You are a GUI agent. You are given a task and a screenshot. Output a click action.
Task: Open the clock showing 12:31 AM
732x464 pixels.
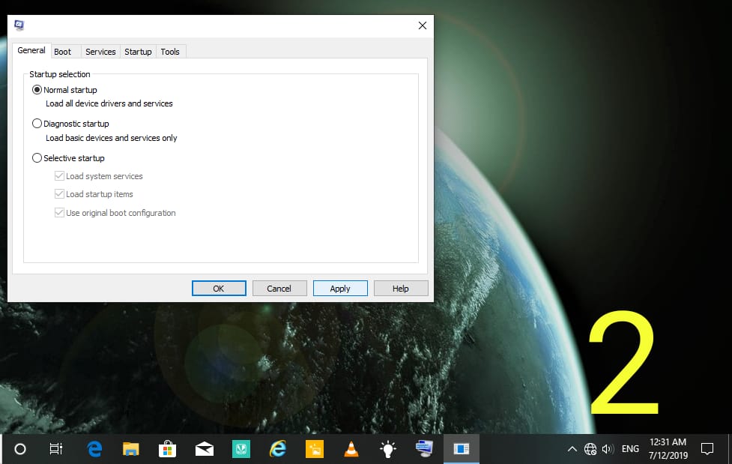pyautogui.click(x=668, y=449)
